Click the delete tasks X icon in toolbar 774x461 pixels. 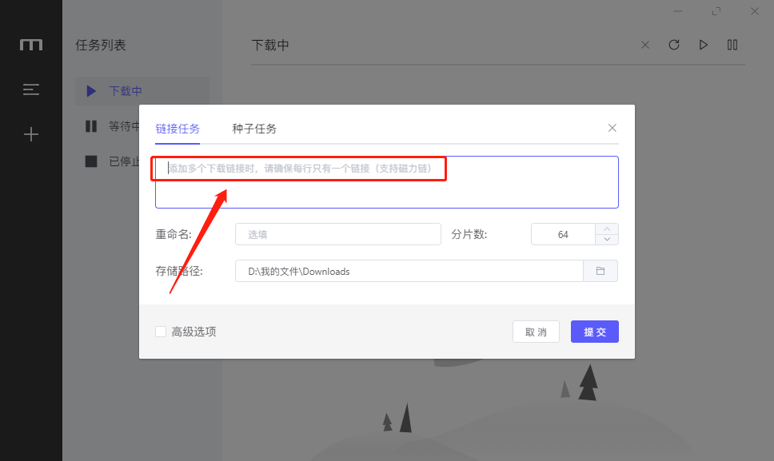pos(645,45)
